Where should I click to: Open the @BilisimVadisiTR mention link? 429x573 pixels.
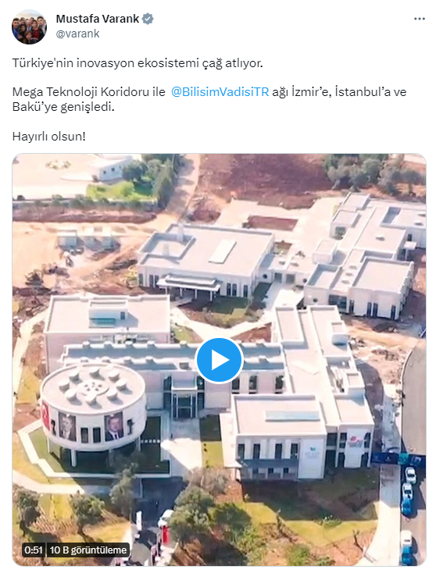220,91
